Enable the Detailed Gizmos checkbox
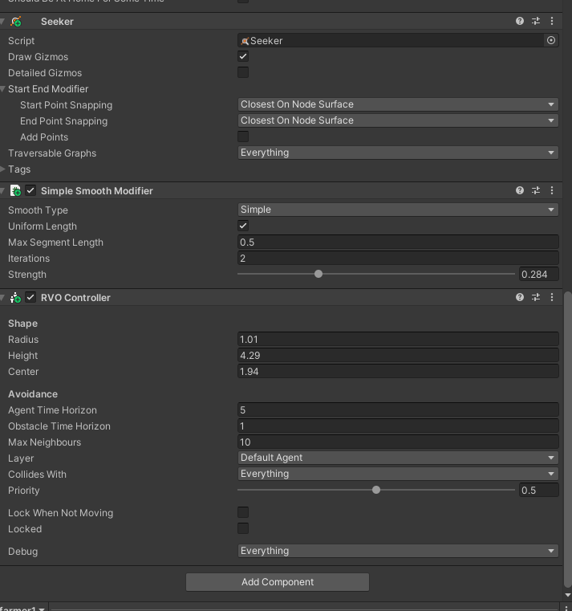 pos(243,73)
